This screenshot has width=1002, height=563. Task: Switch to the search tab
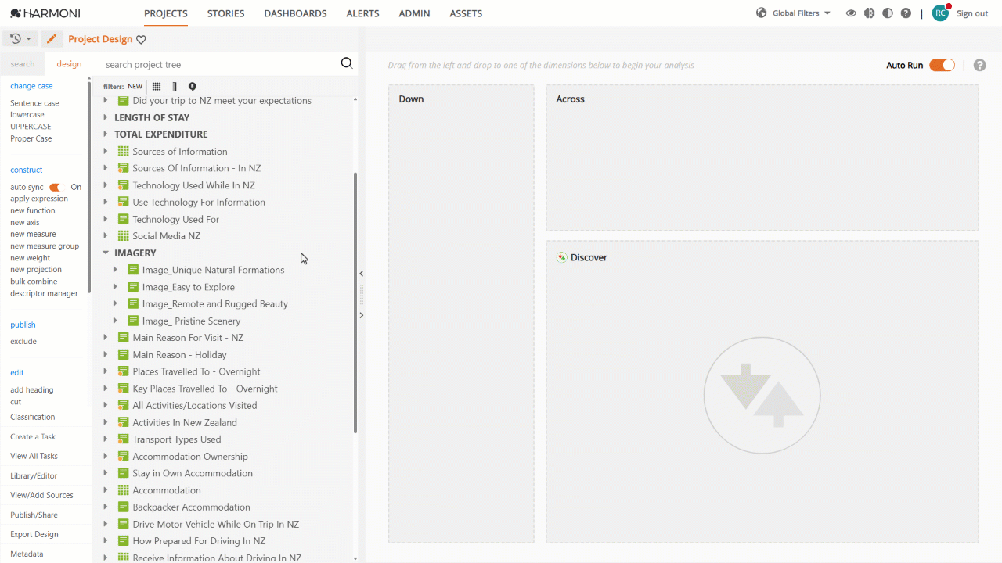tap(23, 64)
